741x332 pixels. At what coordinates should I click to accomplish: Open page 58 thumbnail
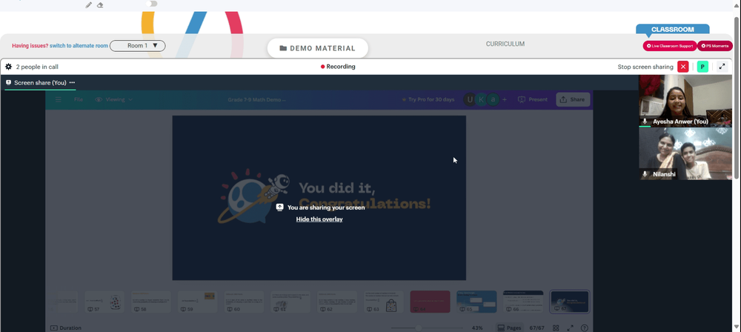[x=151, y=302]
